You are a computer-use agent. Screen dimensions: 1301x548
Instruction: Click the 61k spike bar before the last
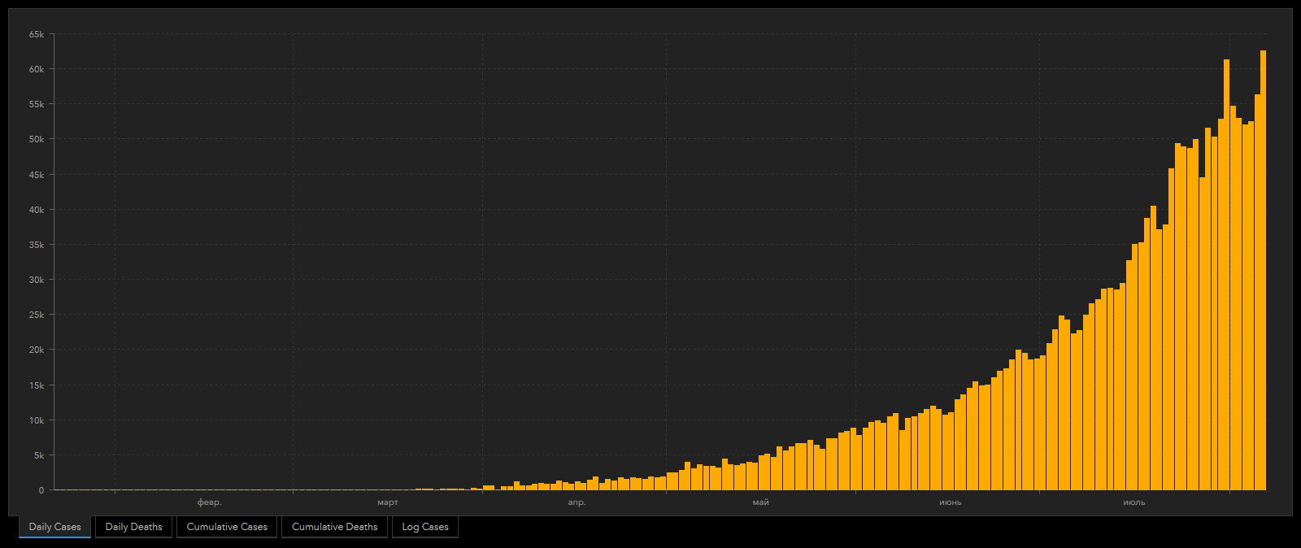pyautogui.click(x=1226, y=276)
